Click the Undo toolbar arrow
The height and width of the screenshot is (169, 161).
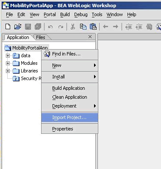click(50, 27)
